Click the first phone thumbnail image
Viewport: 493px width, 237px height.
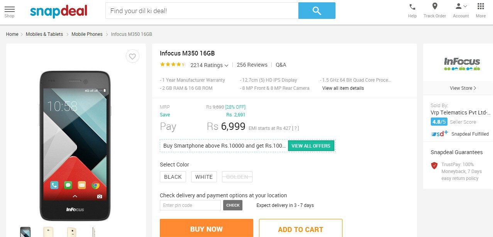(x=25, y=232)
